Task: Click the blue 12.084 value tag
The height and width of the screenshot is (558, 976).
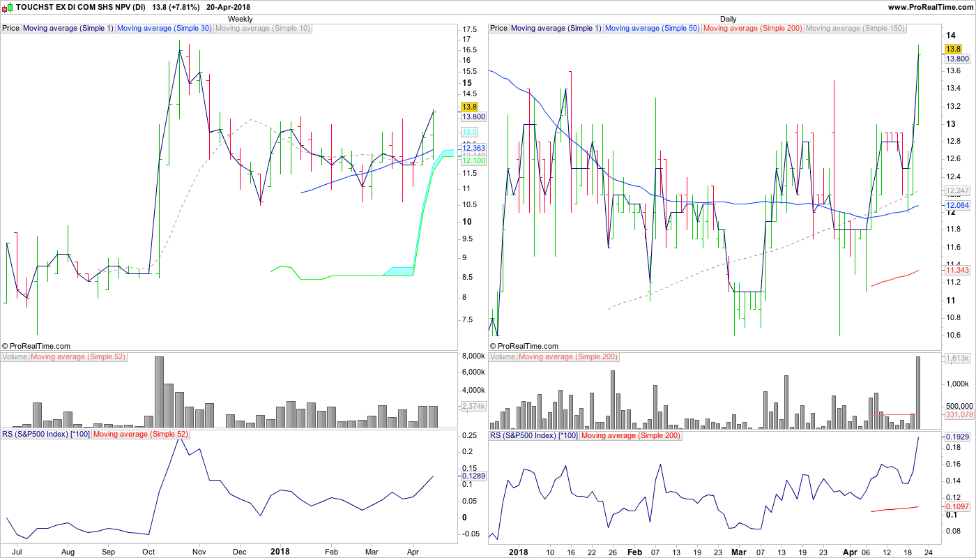Action: pos(957,205)
